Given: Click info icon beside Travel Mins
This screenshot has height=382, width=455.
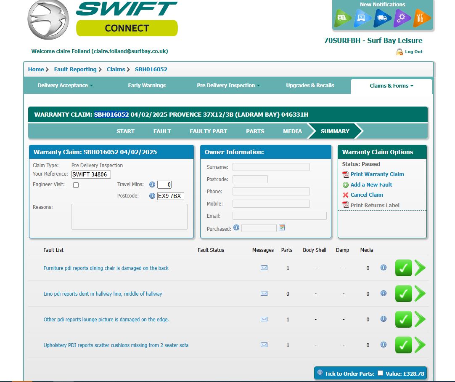Looking at the screenshot, I should click(x=152, y=184).
